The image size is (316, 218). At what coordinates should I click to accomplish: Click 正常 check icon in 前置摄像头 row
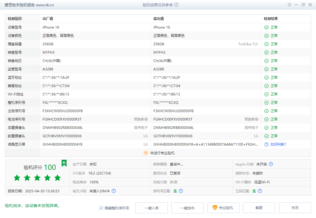267,136
